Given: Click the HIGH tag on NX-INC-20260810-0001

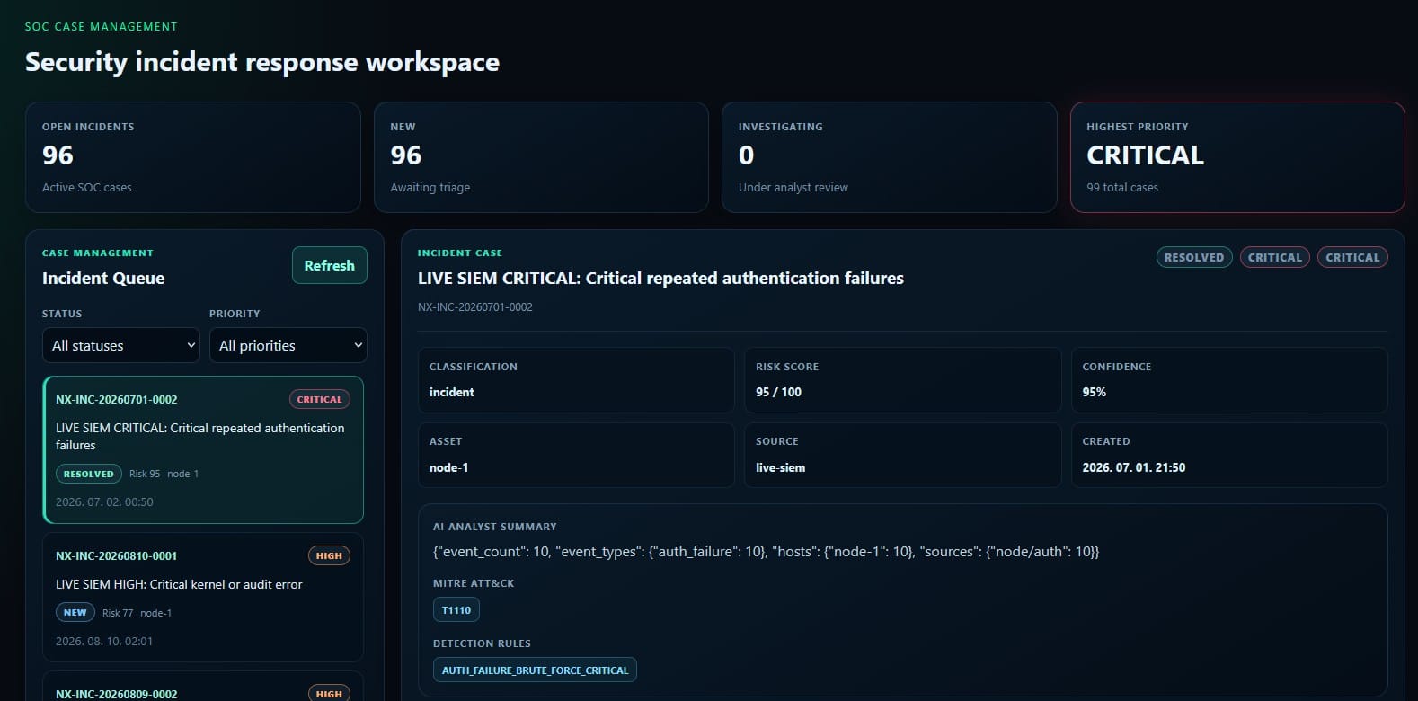Looking at the screenshot, I should pyautogui.click(x=329, y=555).
